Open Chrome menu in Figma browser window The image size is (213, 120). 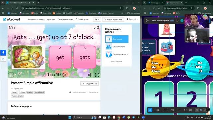point(210,8)
